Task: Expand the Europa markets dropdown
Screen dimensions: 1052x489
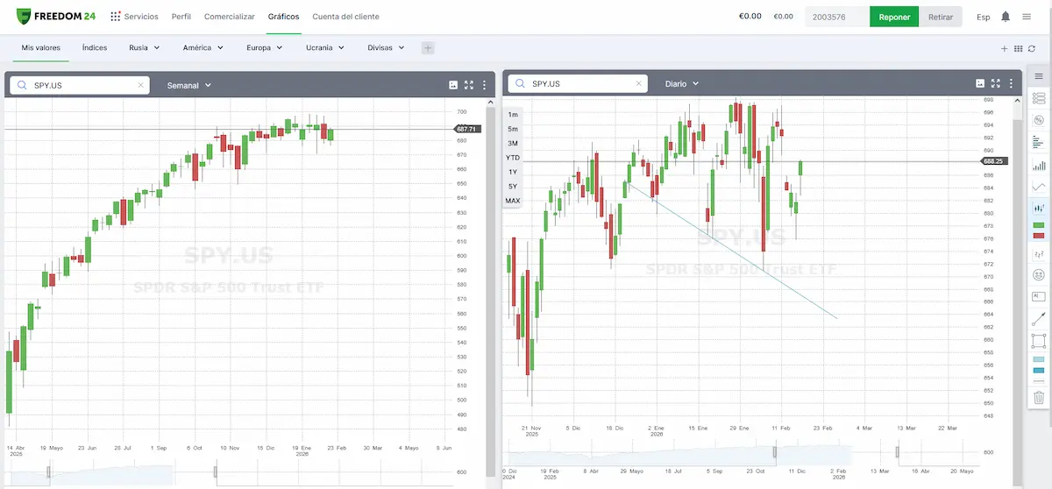Action: [x=264, y=48]
